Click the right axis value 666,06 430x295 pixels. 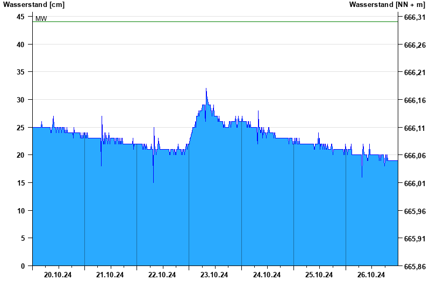coord(415,156)
